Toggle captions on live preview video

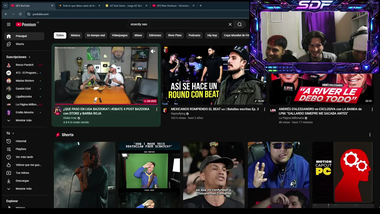[153, 61]
